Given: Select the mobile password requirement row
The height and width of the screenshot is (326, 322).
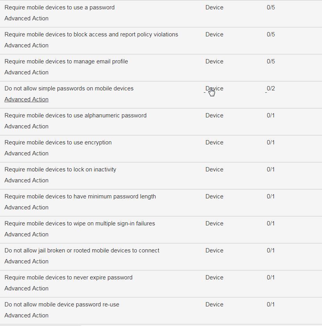Looking at the screenshot, I should tap(59, 7).
